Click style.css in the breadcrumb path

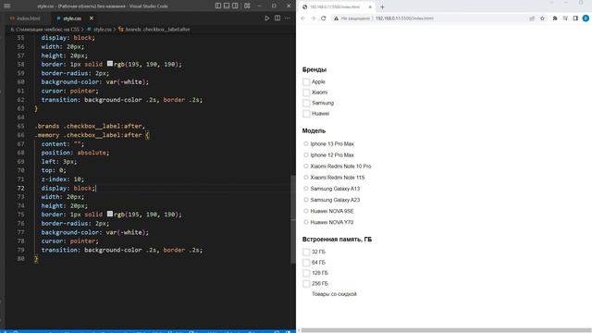pyautogui.click(x=103, y=29)
